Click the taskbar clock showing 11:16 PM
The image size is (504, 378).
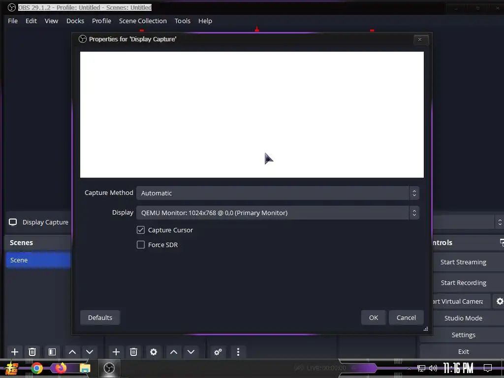point(458,368)
